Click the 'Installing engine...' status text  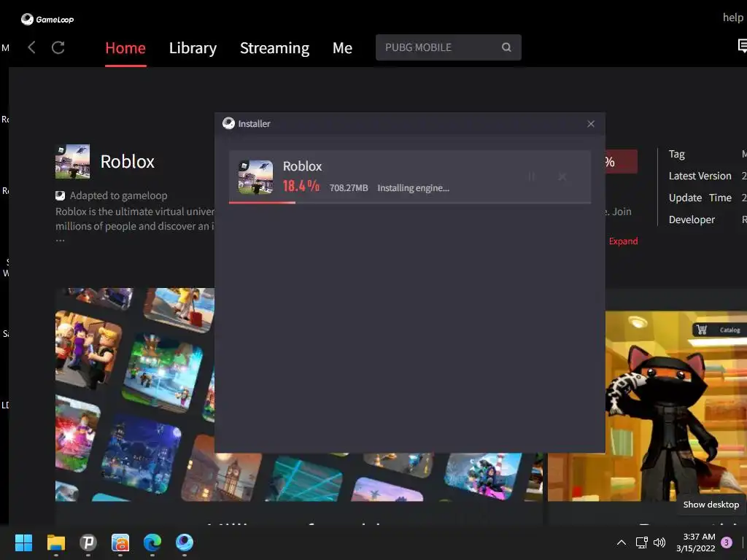pos(413,188)
